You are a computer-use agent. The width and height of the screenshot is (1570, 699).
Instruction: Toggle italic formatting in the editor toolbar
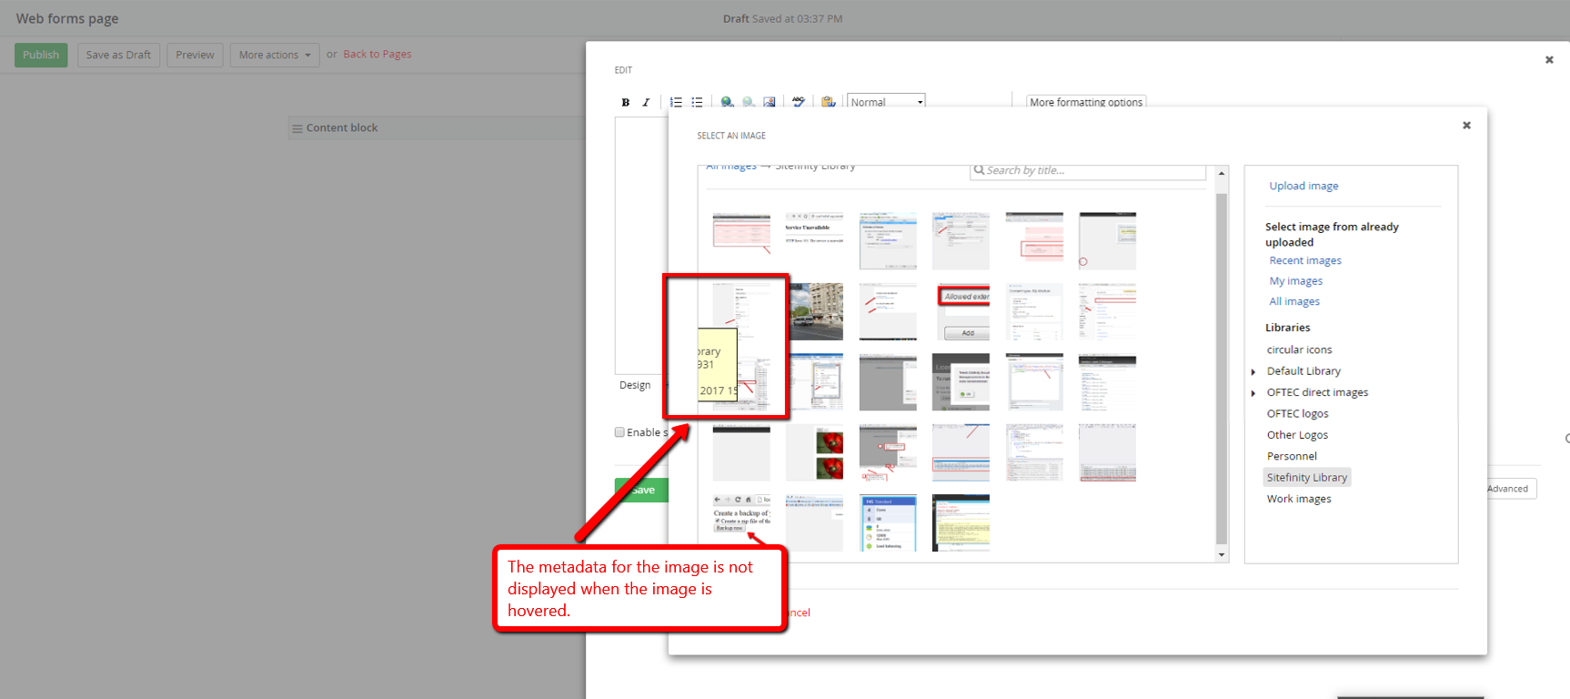click(646, 102)
